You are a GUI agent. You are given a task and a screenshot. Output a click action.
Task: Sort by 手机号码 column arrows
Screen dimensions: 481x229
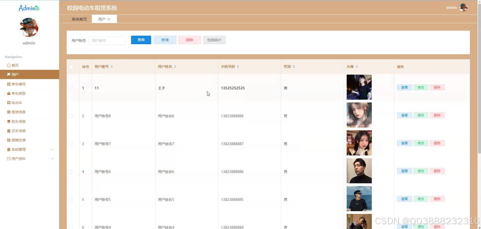click(x=238, y=67)
